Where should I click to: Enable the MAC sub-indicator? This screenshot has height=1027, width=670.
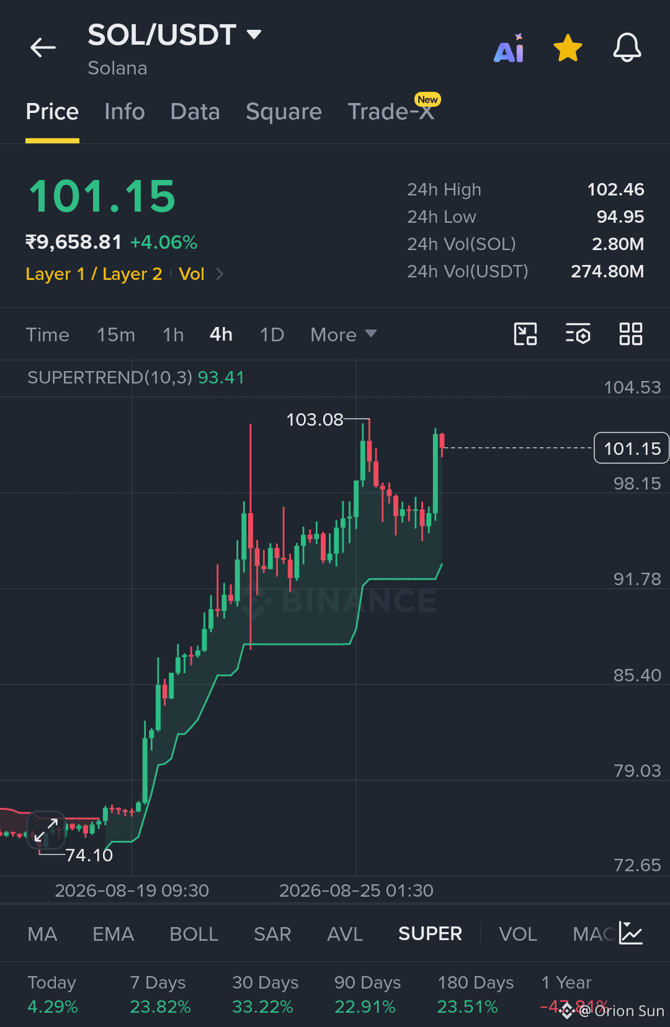coord(594,934)
